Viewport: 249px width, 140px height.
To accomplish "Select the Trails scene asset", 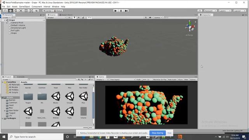I will click(x=70, y=111).
